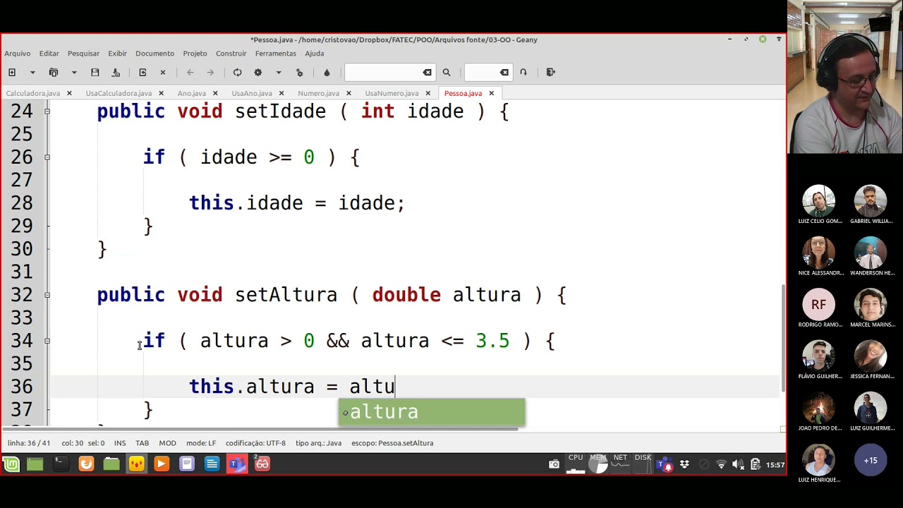Open the Construir menu
The image size is (903, 508).
231,54
